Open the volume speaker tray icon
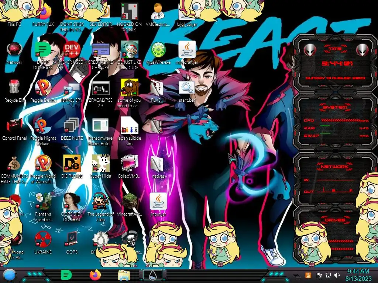Viewport: 378px width, 283px height. (x=337, y=275)
